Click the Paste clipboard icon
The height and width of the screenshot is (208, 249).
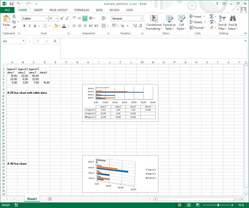[x=6, y=19]
